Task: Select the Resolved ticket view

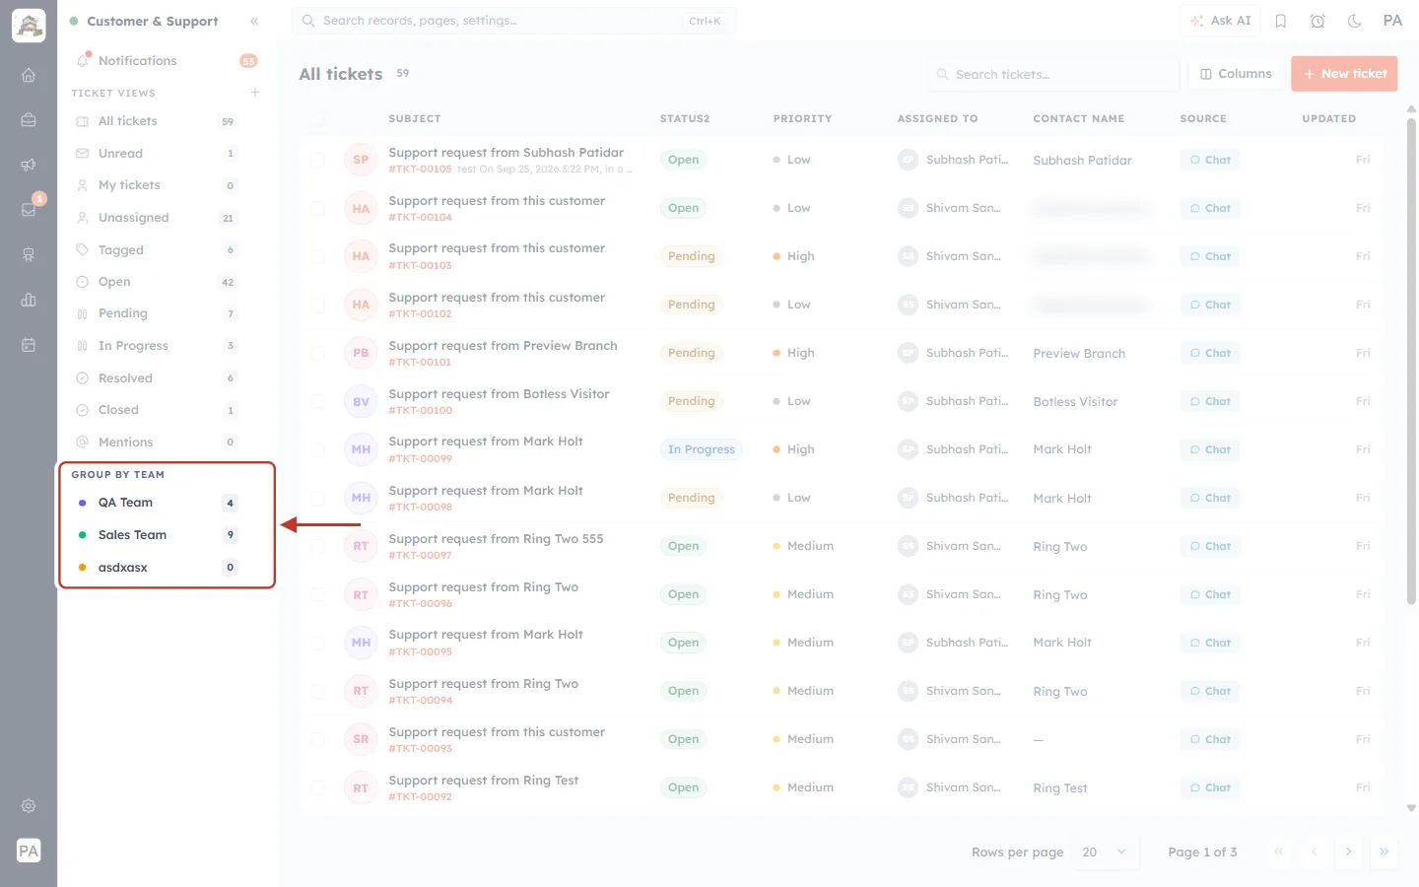Action: pos(158,378)
